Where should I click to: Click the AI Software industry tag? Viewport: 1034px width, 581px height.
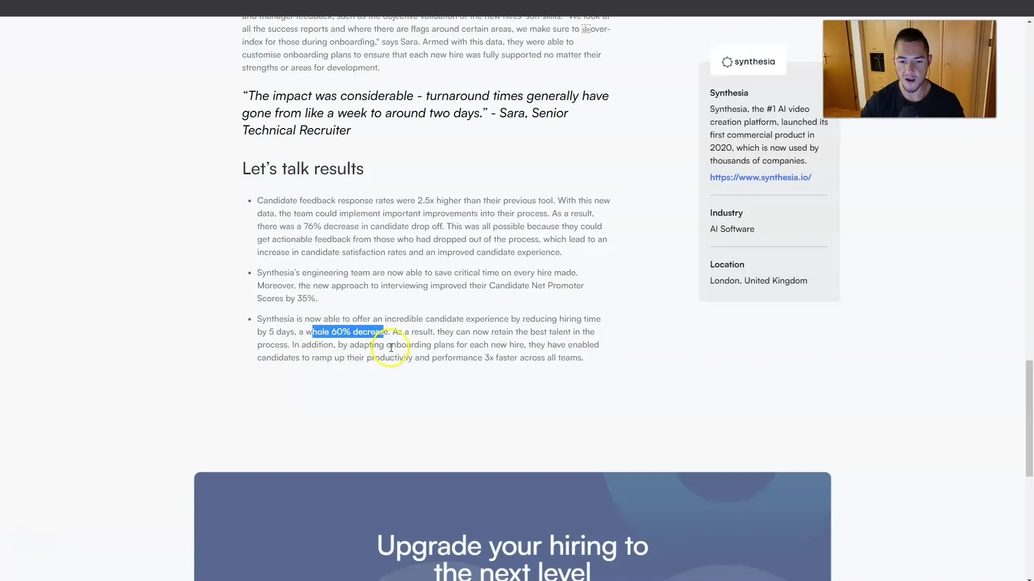[x=732, y=229]
